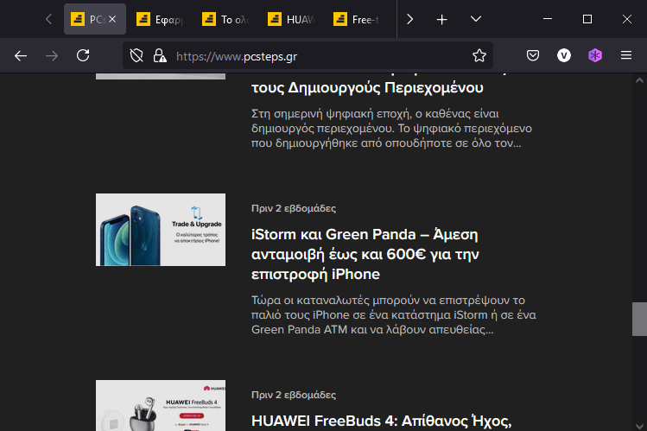Open the HUAWEI FreeBuds 4 thumbnail

click(x=161, y=405)
